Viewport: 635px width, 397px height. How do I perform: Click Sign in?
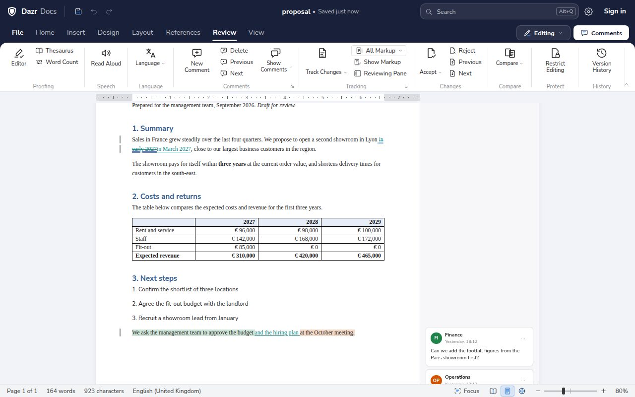pos(615,11)
